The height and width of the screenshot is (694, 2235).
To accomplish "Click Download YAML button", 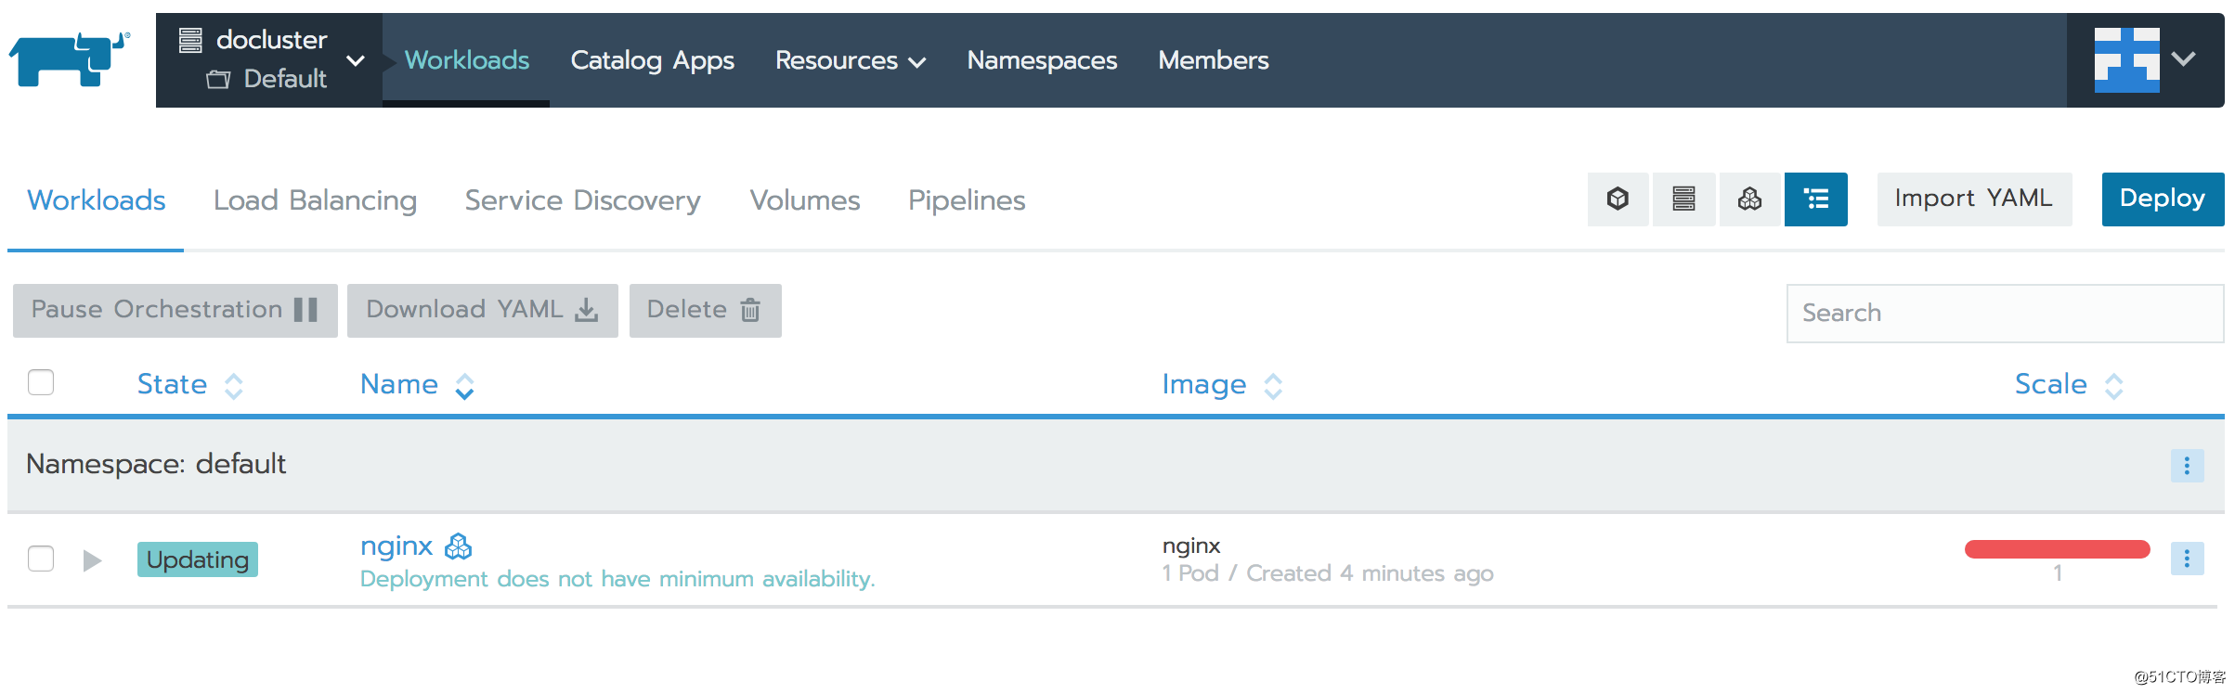I will tap(482, 310).
